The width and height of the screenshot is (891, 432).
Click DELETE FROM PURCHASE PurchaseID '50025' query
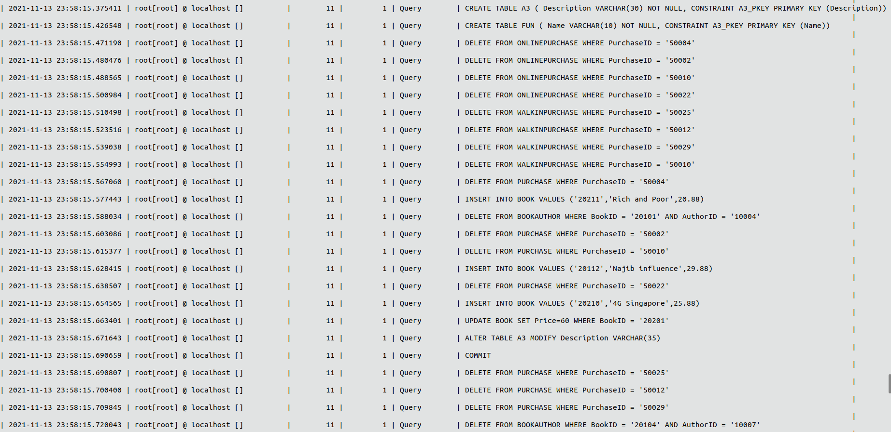(566, 373)
